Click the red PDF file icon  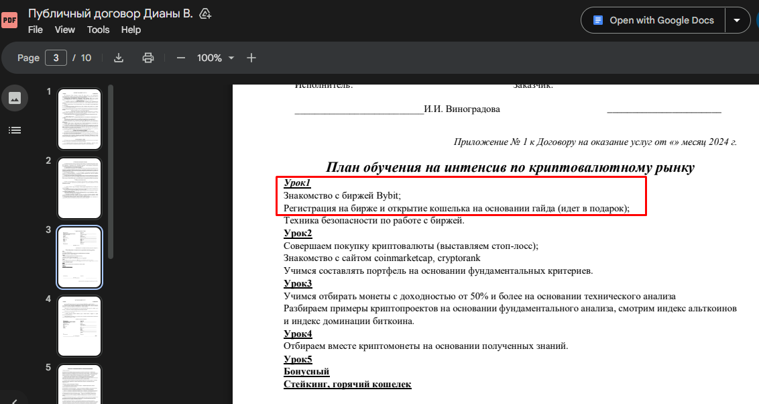9,20
